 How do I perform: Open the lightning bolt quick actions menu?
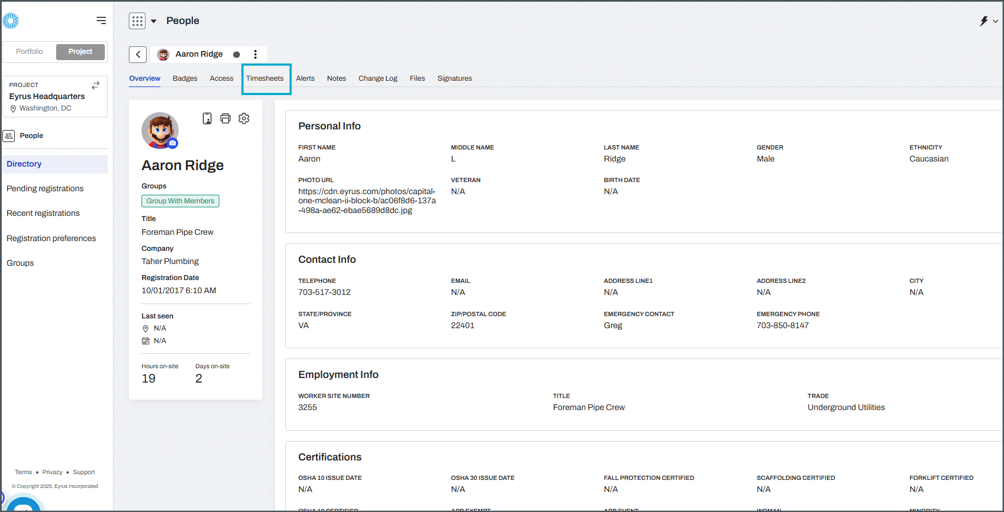click(x=984, y=21)
